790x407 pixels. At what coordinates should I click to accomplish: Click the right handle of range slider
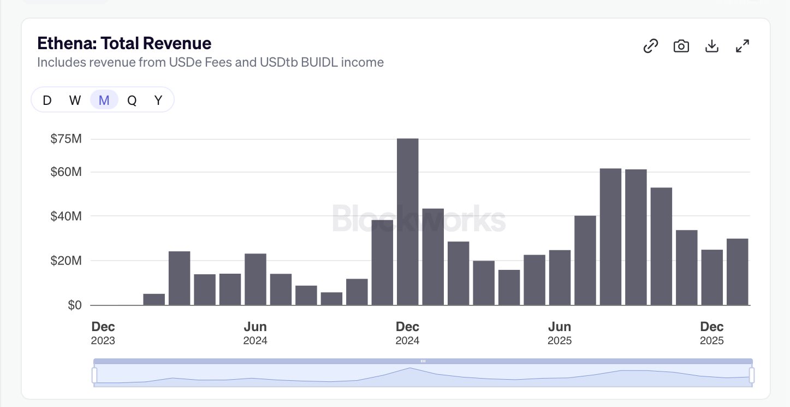click(x=752, y=375)
